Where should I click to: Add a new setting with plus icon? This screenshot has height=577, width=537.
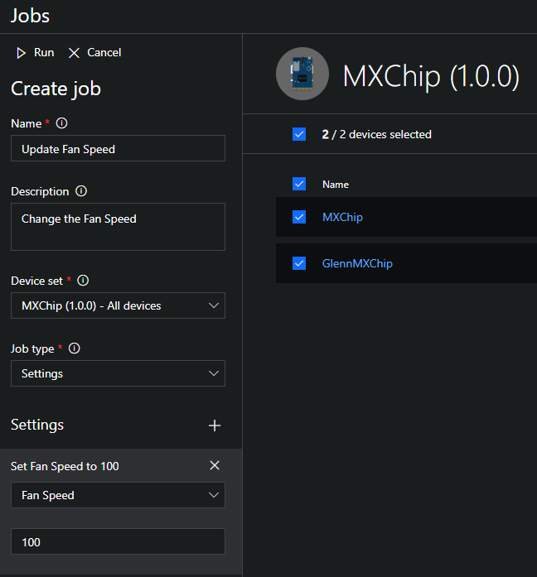coord(215,426)
